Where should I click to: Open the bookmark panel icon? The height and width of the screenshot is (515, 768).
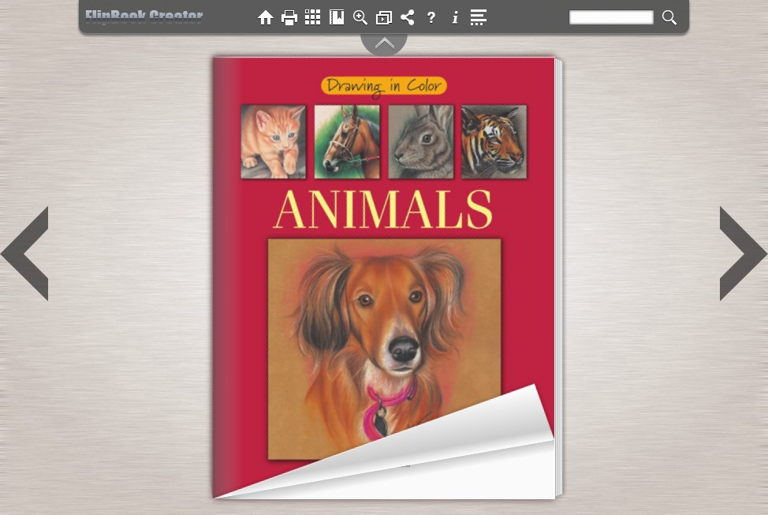[337, 17]
